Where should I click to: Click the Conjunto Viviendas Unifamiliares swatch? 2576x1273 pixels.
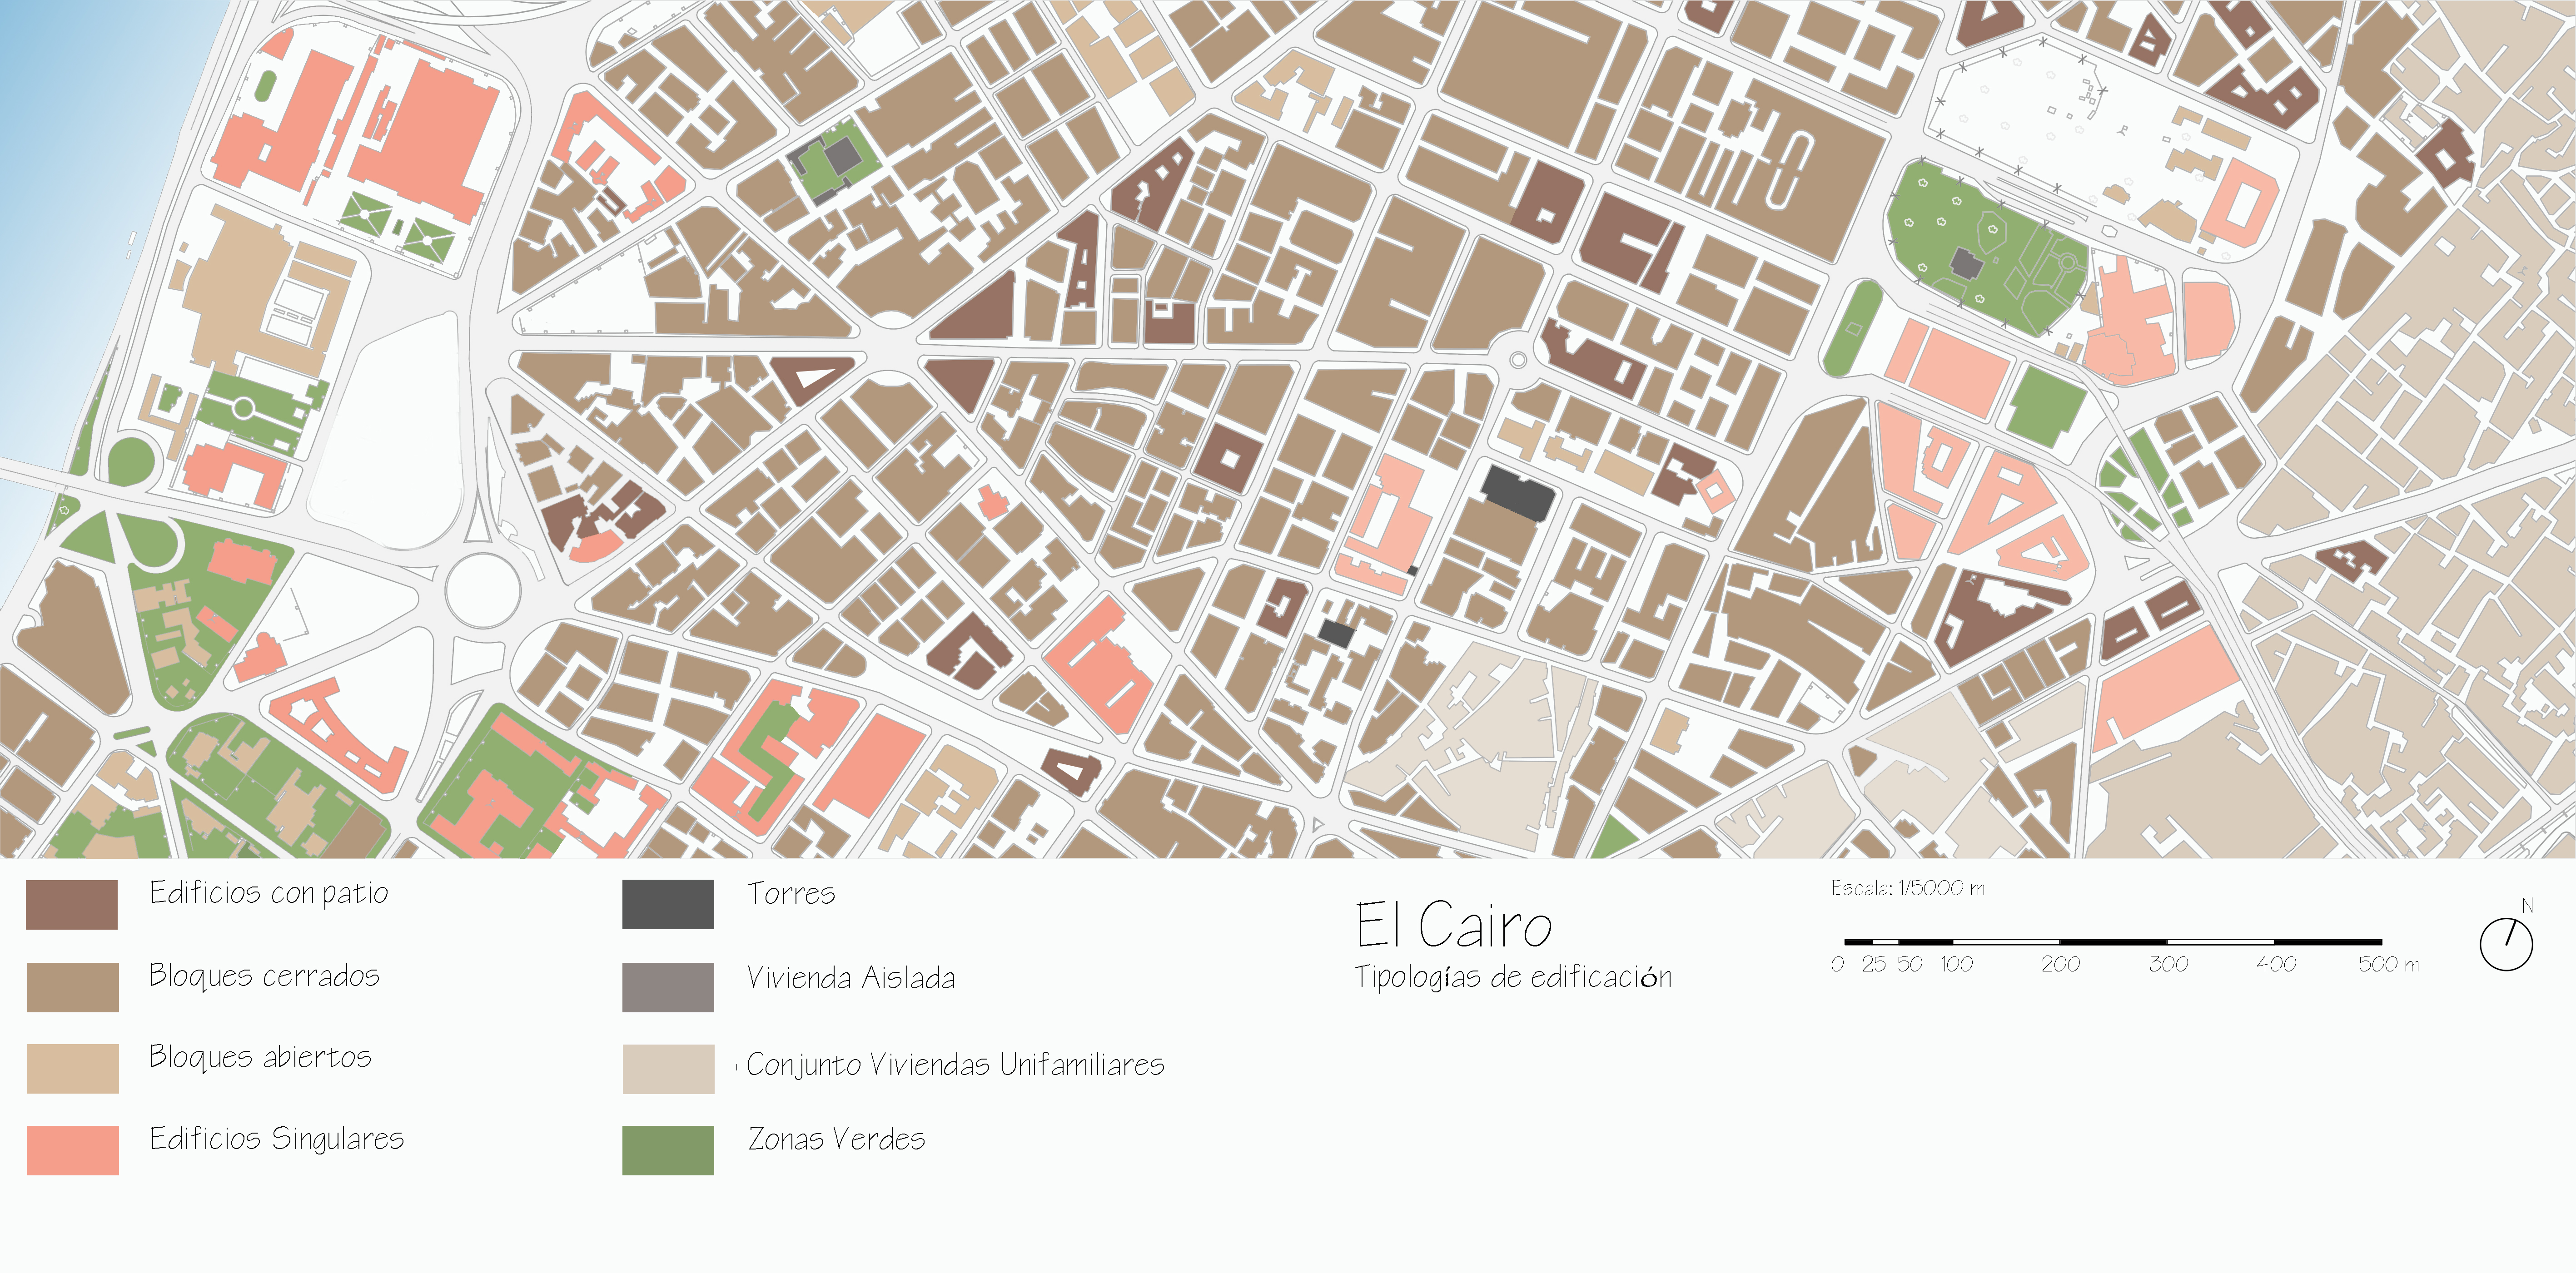coord(668,1069)
